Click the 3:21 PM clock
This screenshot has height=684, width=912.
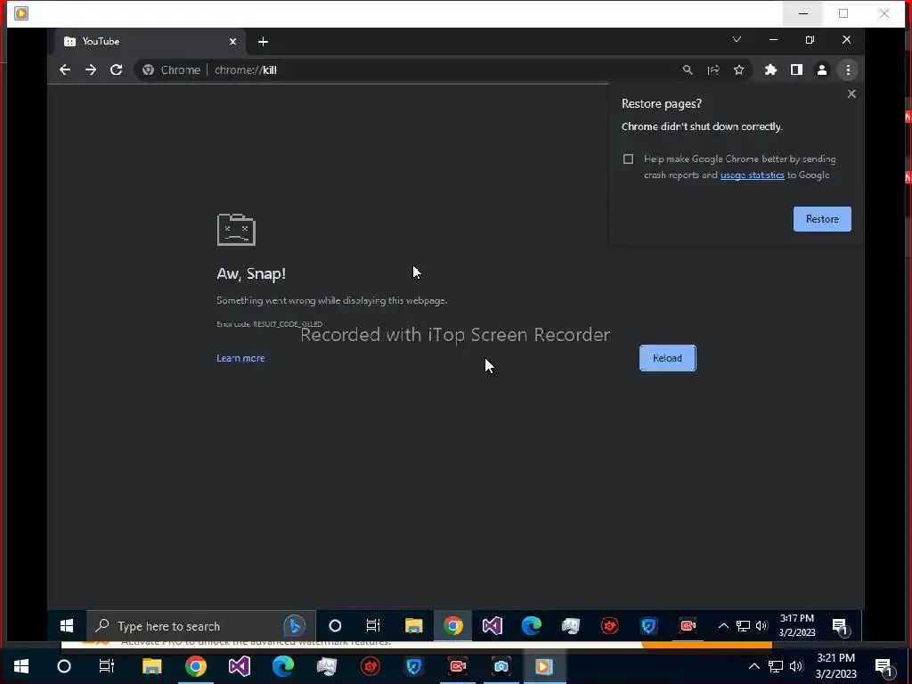pos(835,666)
